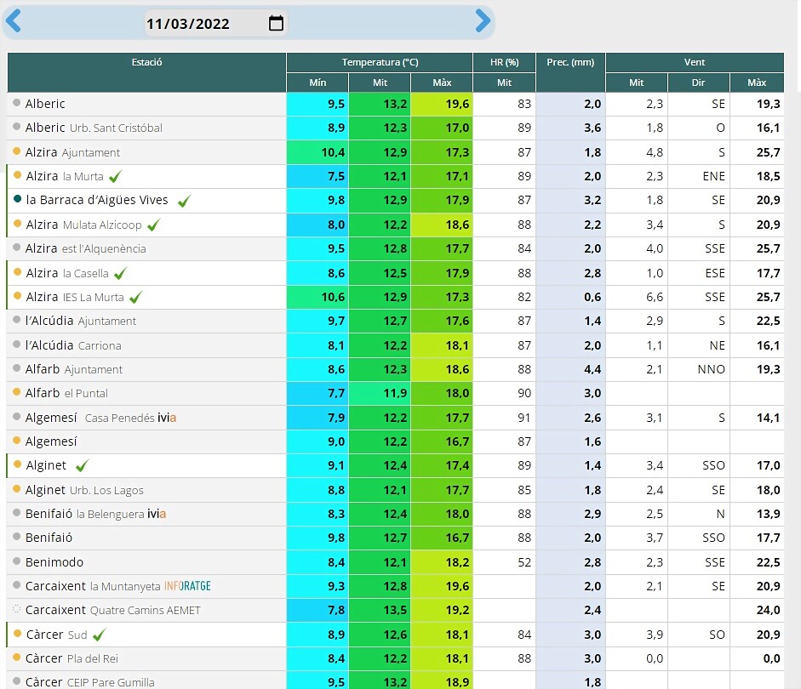Select Càrcer Pla del Rei max wind 0,0

click(x=757, y=658)
